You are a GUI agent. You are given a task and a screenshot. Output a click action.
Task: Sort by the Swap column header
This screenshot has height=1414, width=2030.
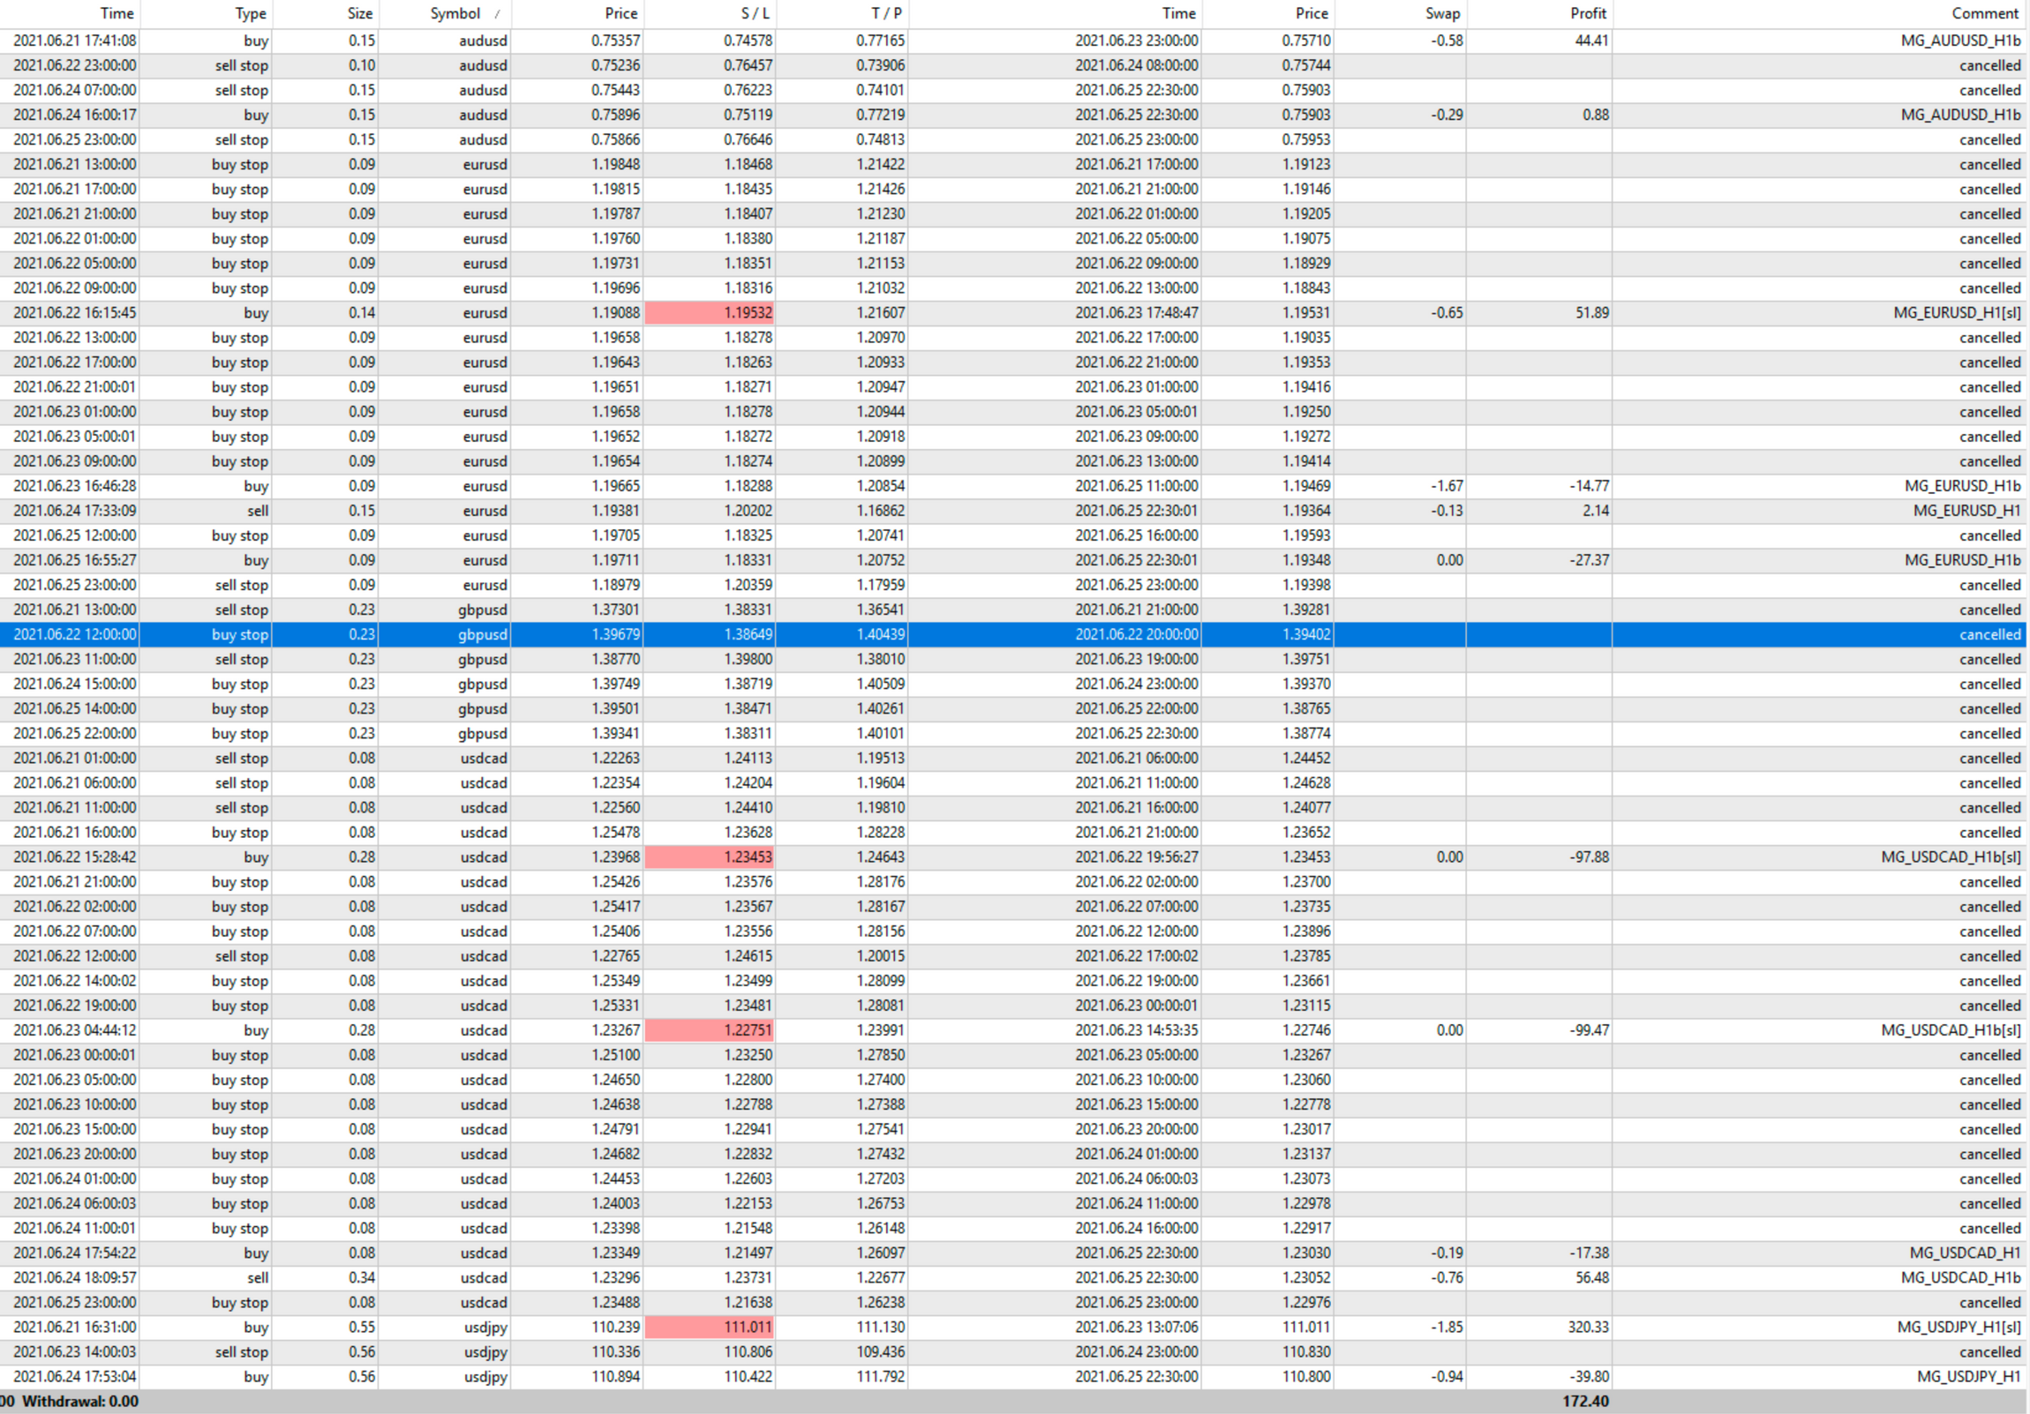tap(1442, 14)
